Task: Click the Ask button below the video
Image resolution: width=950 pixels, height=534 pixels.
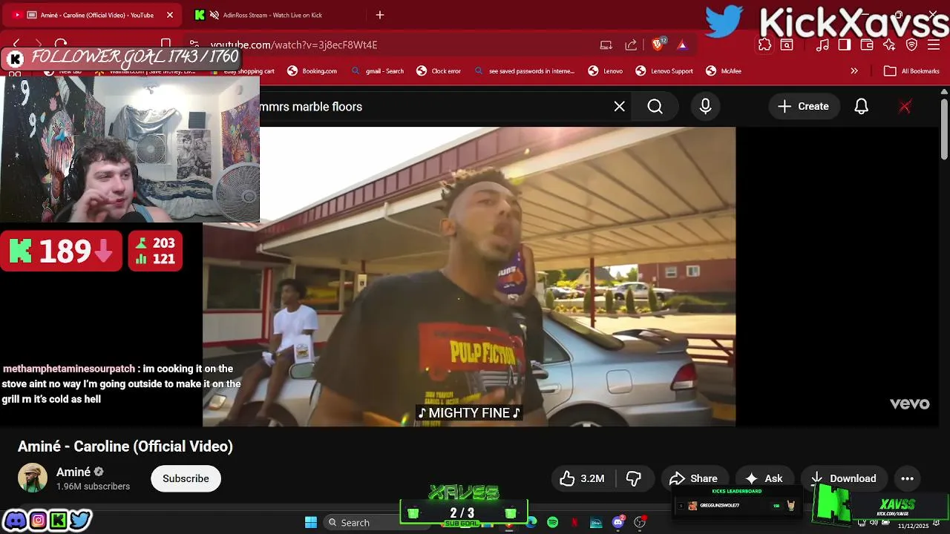Action: 764,478
